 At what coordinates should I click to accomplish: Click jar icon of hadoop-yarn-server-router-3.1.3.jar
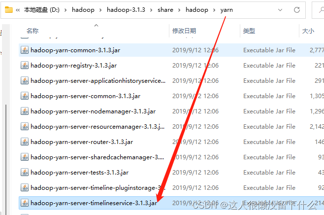click(25, 142)
